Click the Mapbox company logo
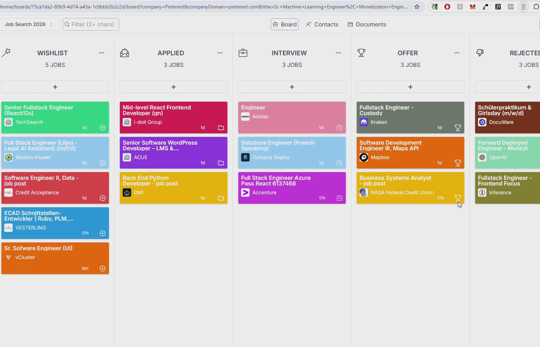 [x=364, y=157]
